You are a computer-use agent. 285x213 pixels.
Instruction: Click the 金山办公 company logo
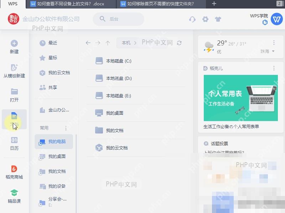14,19
